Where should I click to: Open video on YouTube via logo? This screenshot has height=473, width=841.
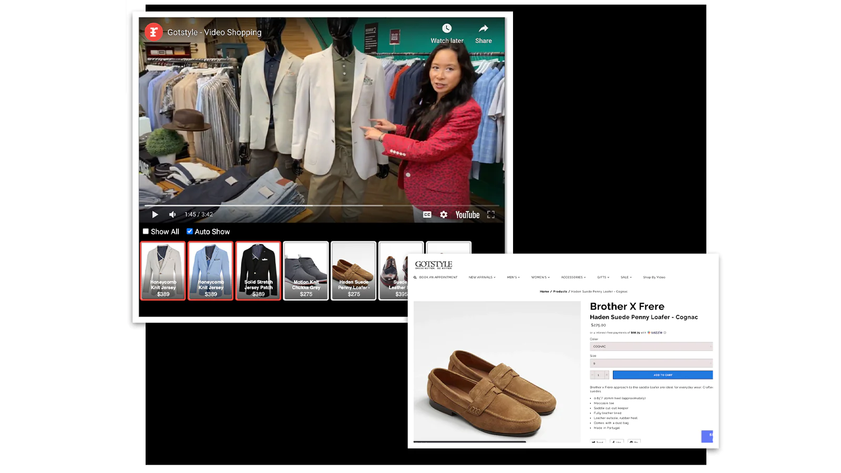tap(467, 214)
